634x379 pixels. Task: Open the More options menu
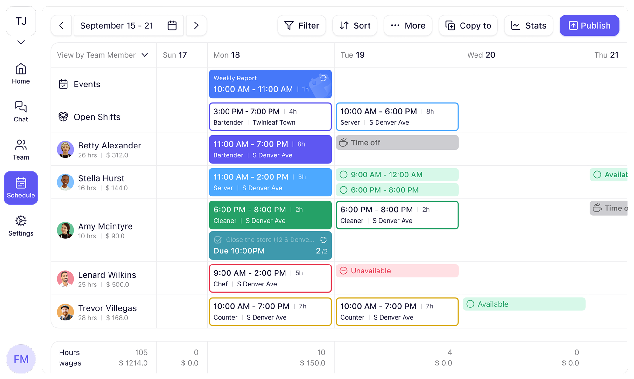[408, 25]
